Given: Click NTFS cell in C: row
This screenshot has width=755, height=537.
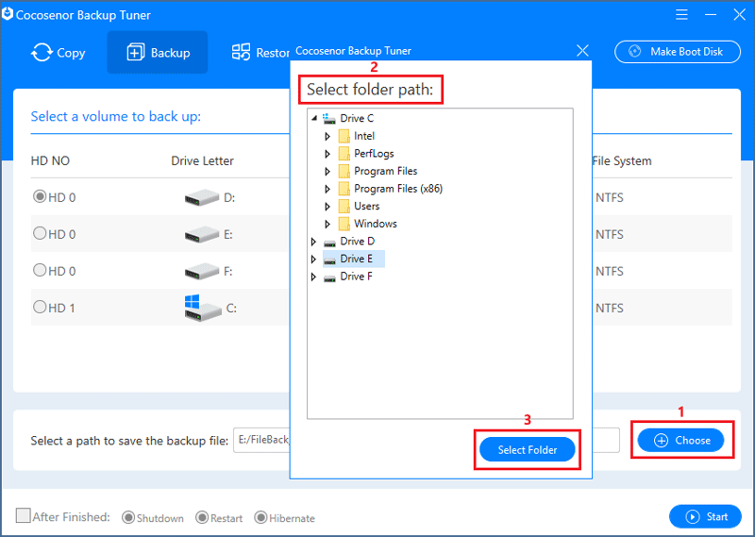Looking at the screenshot, I should point(609,308).
